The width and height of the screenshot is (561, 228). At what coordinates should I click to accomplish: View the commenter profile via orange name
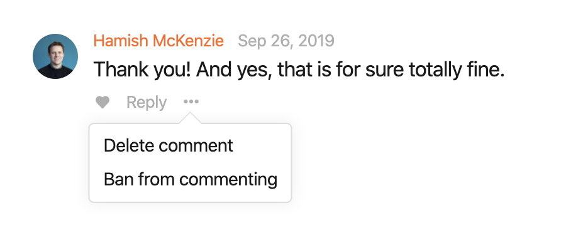tap(158, 41)
